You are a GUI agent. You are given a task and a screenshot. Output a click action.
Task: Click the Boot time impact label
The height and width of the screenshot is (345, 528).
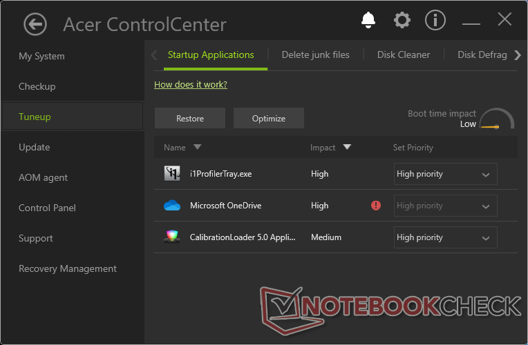click(442, 113)
